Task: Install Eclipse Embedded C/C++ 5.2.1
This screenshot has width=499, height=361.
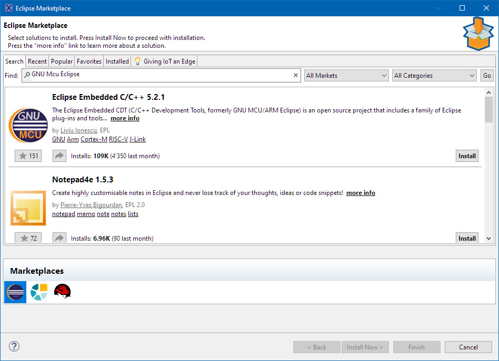Action: click(467, 156)
